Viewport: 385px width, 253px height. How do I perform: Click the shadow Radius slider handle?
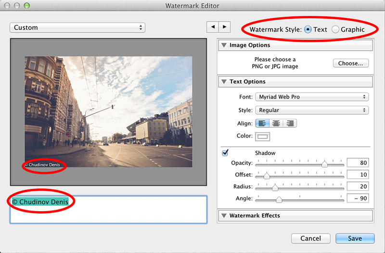point(275,187)
